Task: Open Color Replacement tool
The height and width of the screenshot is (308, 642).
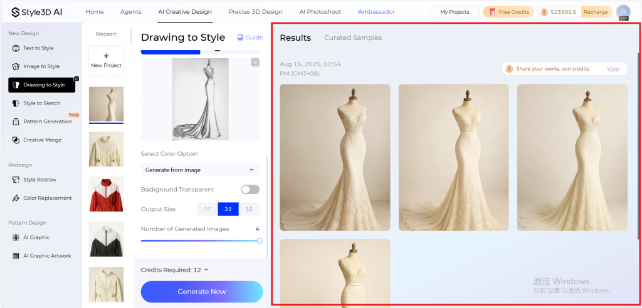Action: 42,198
